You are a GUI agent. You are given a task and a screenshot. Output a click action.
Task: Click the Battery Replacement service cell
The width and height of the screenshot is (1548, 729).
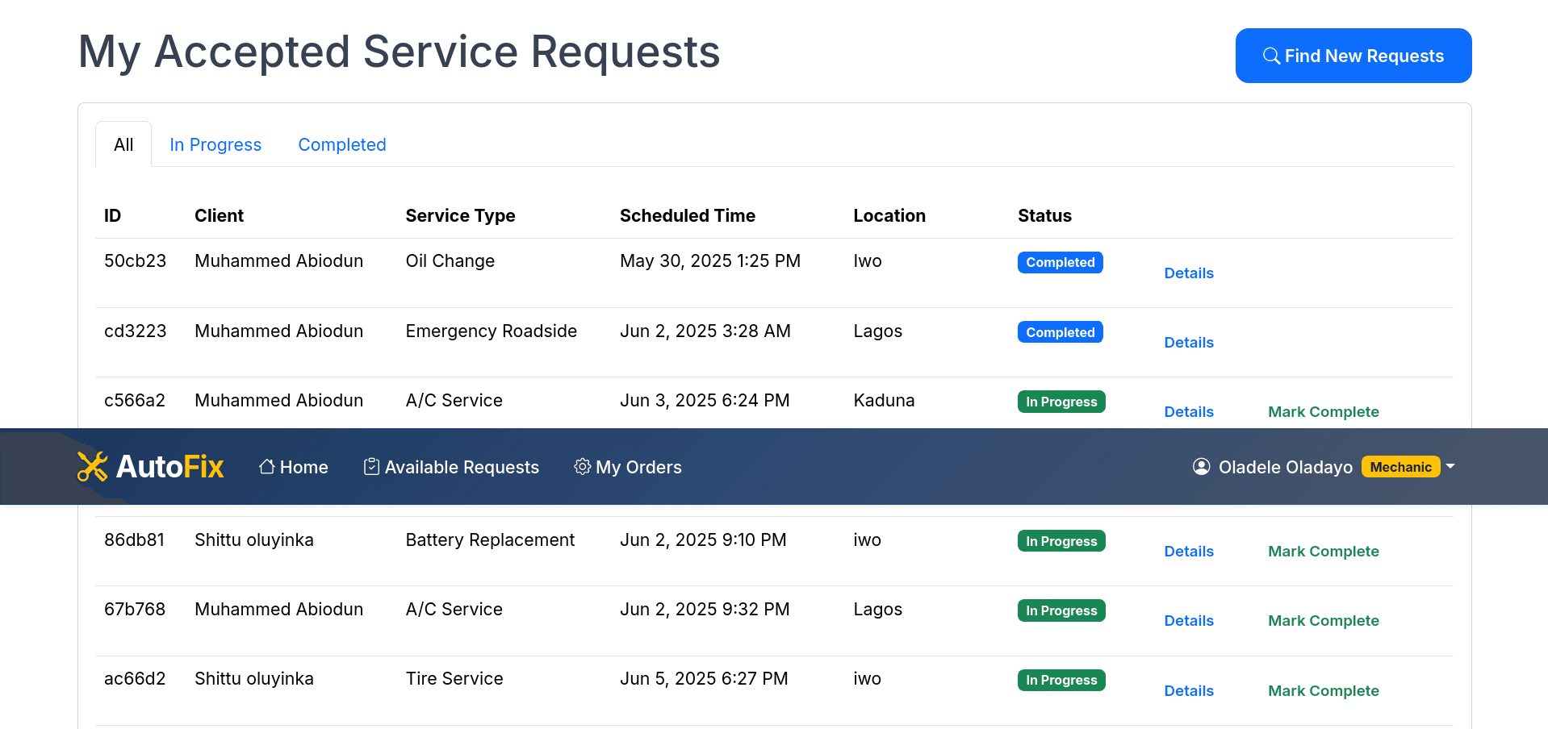coord(490,540)
